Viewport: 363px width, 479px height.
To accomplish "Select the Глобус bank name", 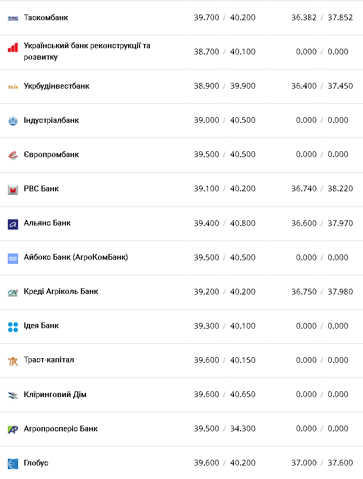I will [x=36, y=463].
